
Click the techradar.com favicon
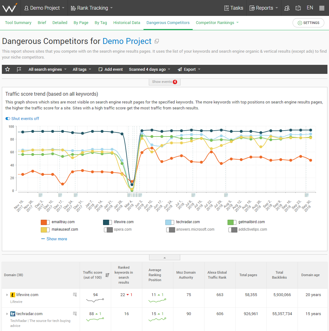coord(13,314)
